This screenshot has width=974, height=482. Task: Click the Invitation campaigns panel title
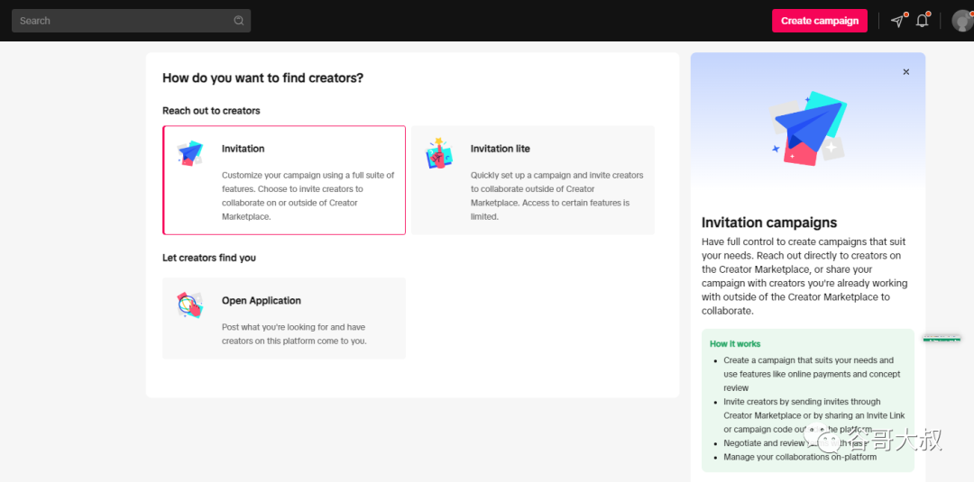769,223
